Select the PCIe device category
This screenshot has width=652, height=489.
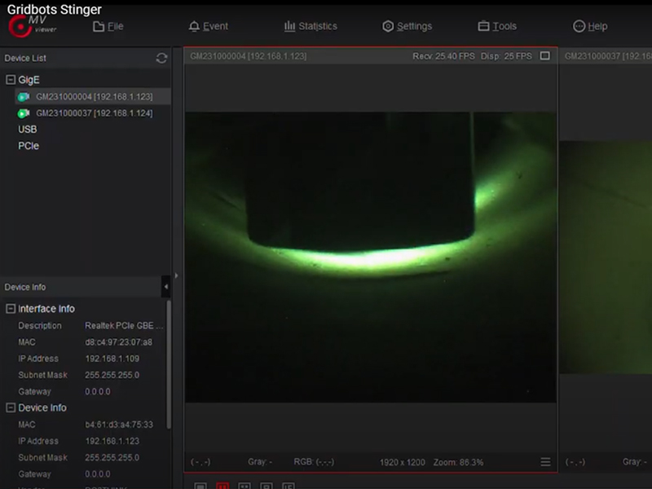tap(29, 146)
